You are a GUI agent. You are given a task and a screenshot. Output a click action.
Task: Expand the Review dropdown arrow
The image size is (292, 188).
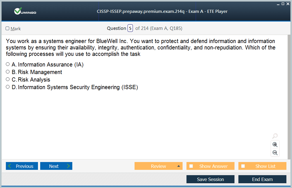point(179,166)
